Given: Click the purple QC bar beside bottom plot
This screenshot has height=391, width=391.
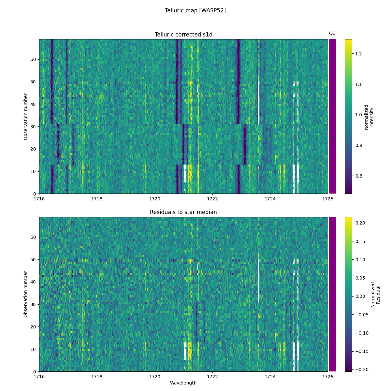Looking at the screenshot, I should coord(332,294).
